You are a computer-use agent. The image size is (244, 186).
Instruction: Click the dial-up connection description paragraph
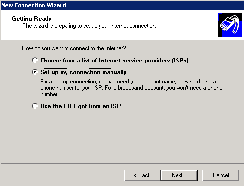point(131,88)
